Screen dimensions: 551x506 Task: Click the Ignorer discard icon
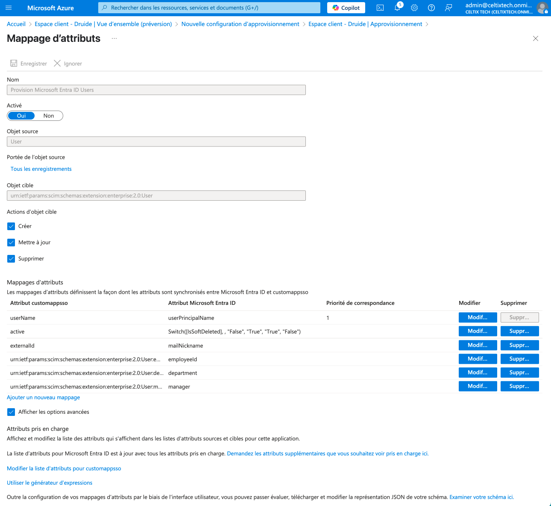pyautogui.click(x=57, y=63)
